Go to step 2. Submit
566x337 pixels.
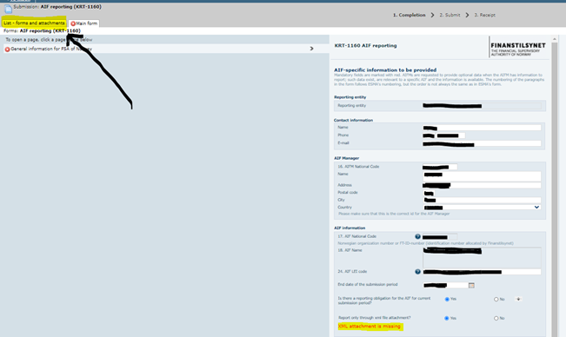(449, 15)
